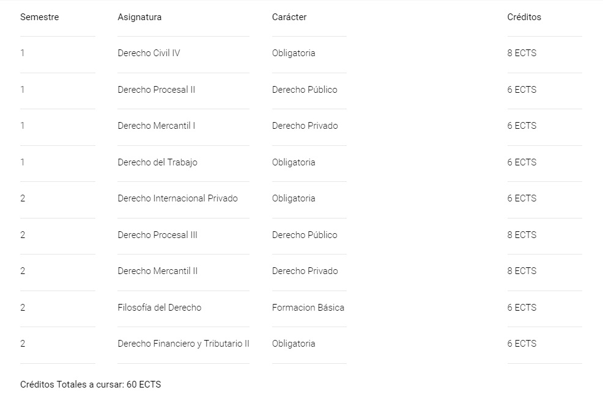The height and width of the screenshot is (401, 603).
Task: Select the Derecho Procesal III subject
Action: click(x=158, y=235)
